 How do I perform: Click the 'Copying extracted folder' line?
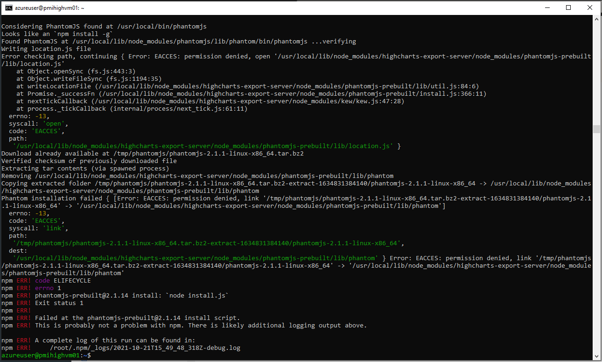pos(296,187)
